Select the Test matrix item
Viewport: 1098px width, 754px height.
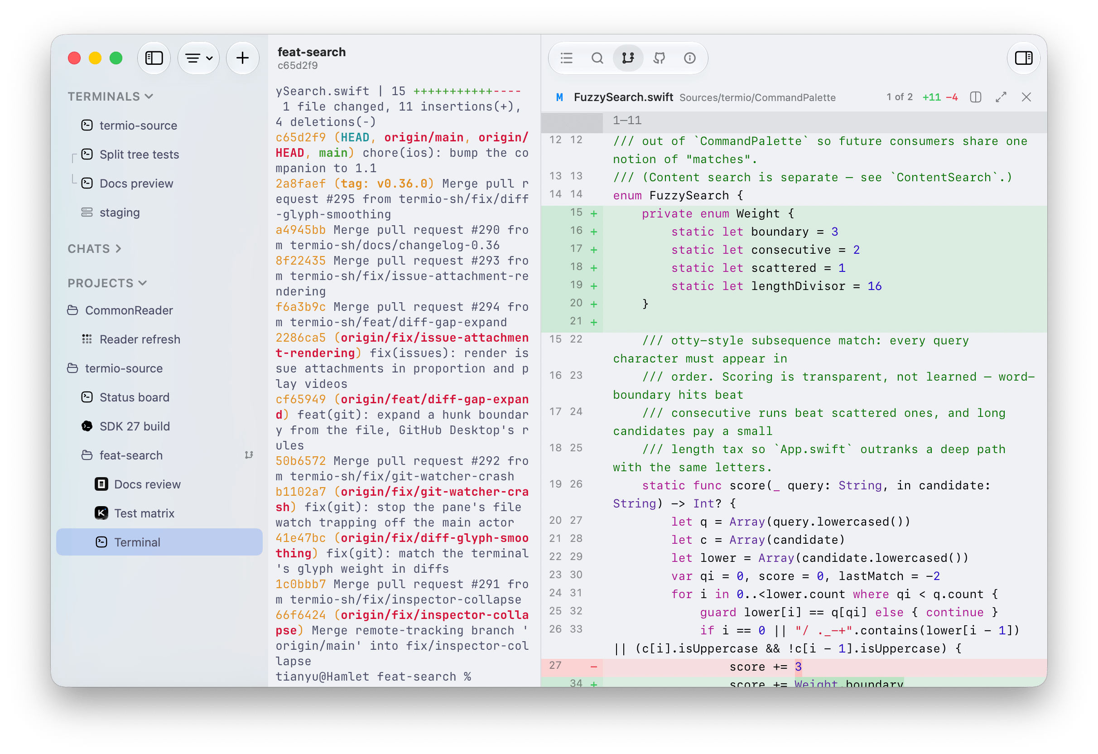[159, 513]
